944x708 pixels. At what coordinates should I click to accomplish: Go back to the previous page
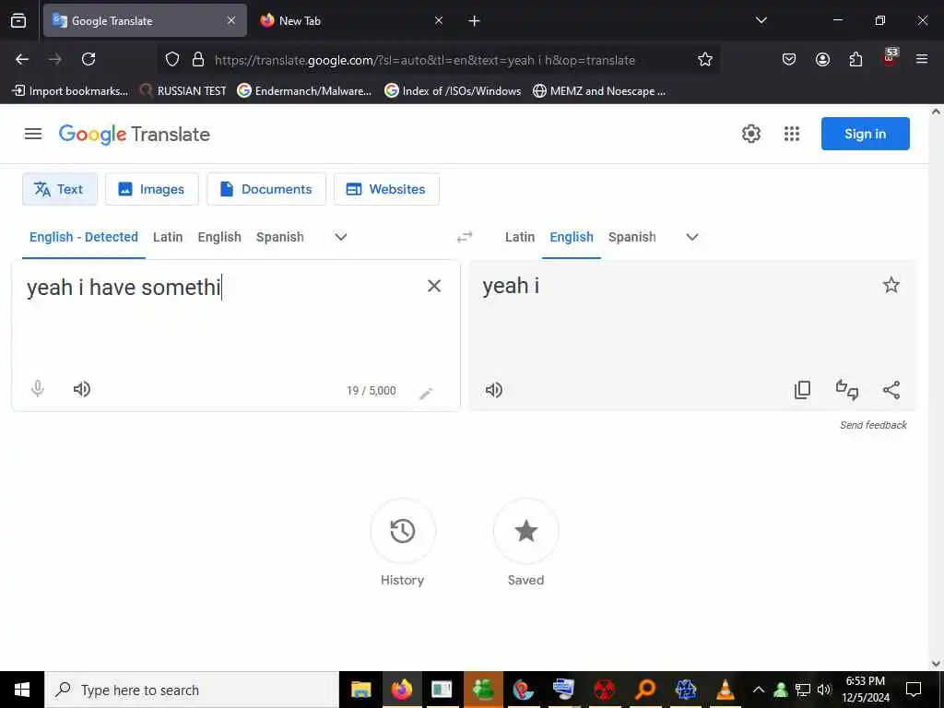click(x=22, y=59)
